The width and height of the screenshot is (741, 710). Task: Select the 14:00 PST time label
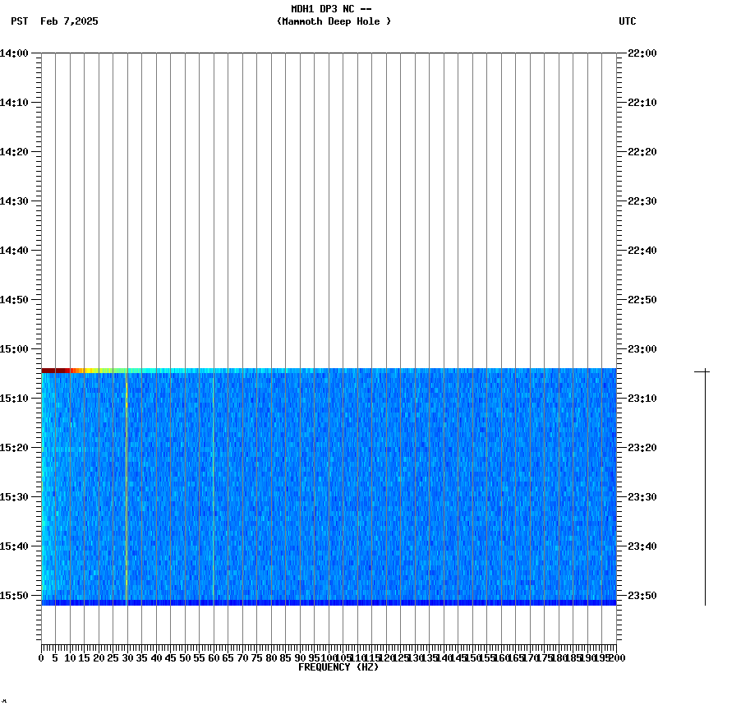[18, 51]
